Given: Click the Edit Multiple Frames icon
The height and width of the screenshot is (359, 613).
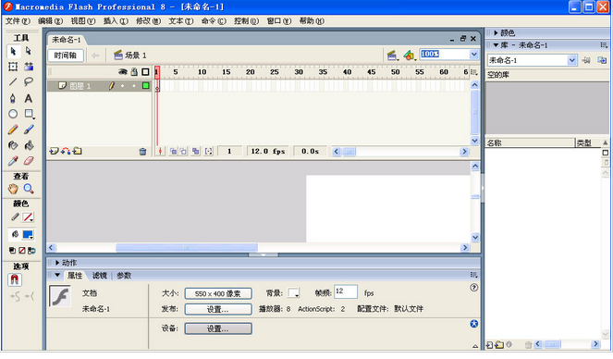Looking at the screenshot, I should pyautogui.click(x=195, y=152).
